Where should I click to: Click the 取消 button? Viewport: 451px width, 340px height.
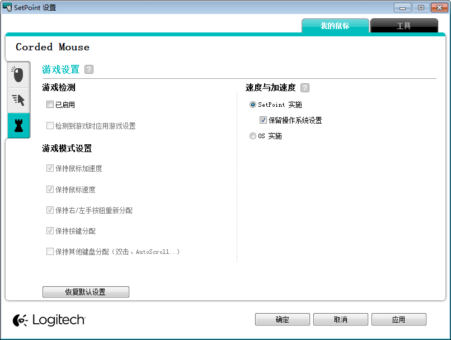click(341, 319)
